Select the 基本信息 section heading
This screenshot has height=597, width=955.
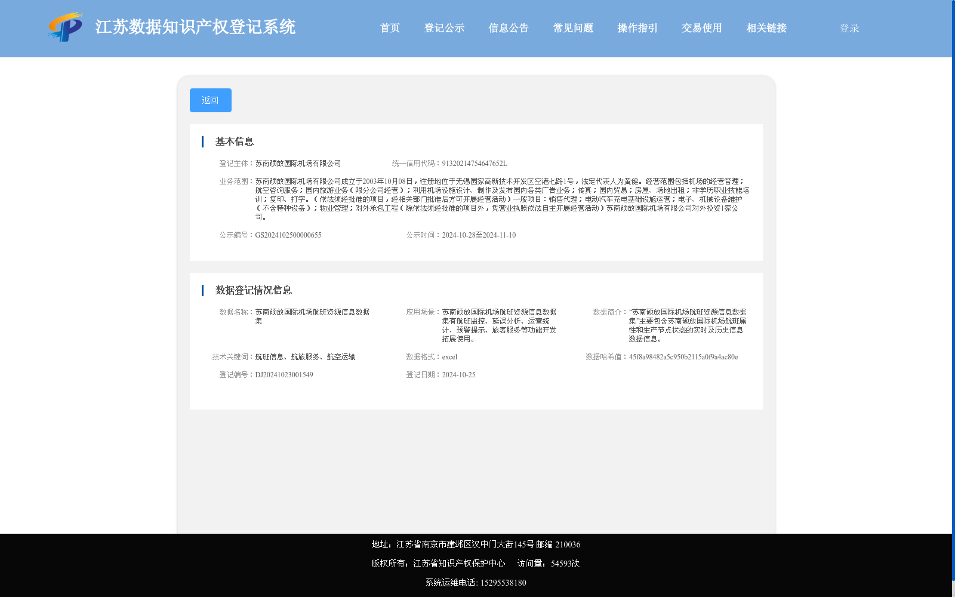click(235, 141)
